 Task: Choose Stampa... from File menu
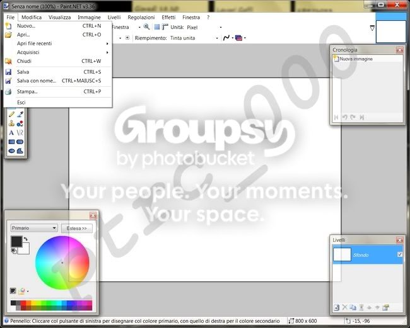tap(59, 91)
